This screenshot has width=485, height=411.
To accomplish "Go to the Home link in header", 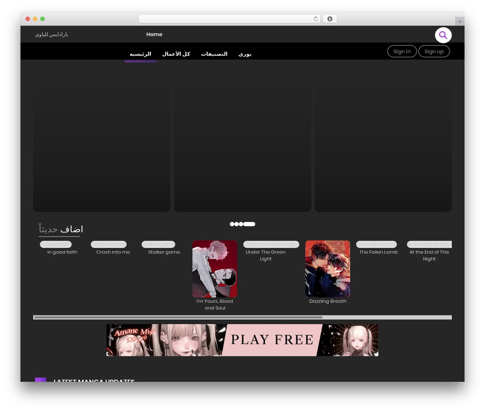I will click(x=154, y=34).
